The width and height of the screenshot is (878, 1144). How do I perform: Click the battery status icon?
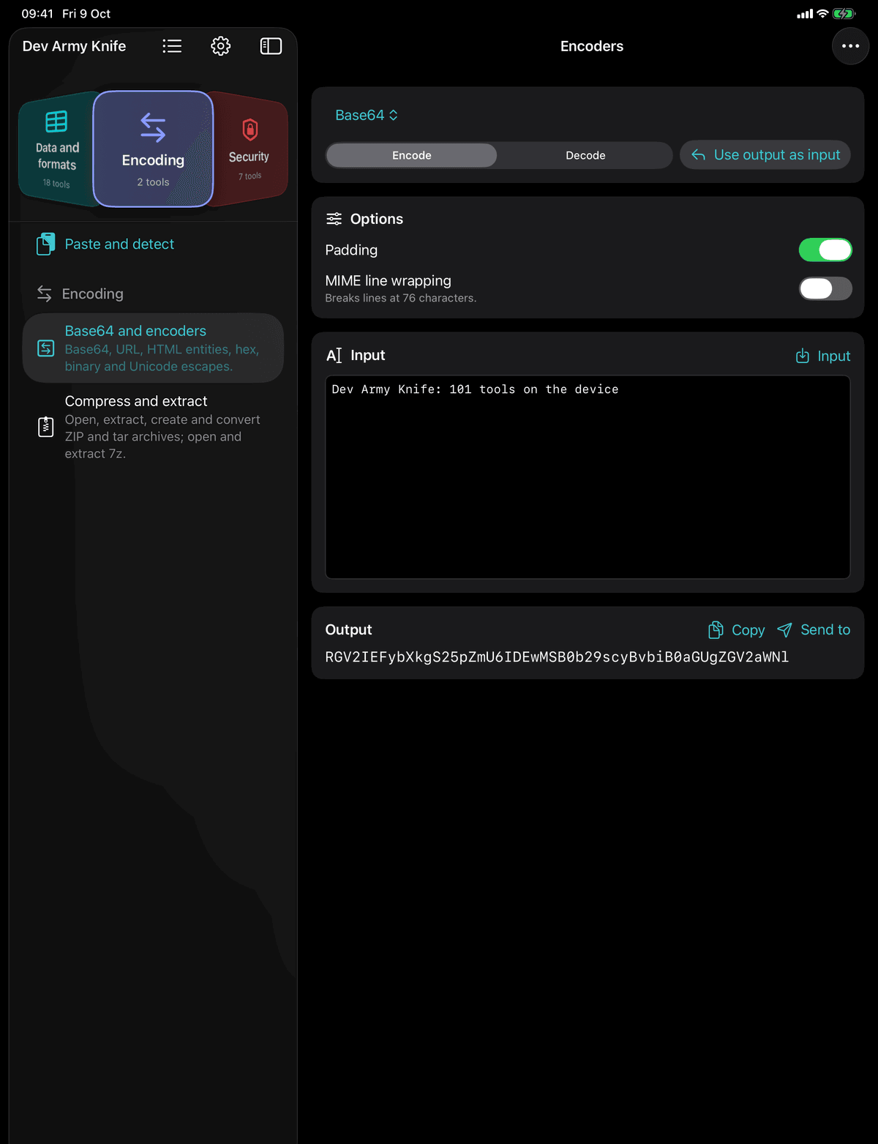(844, 14)
